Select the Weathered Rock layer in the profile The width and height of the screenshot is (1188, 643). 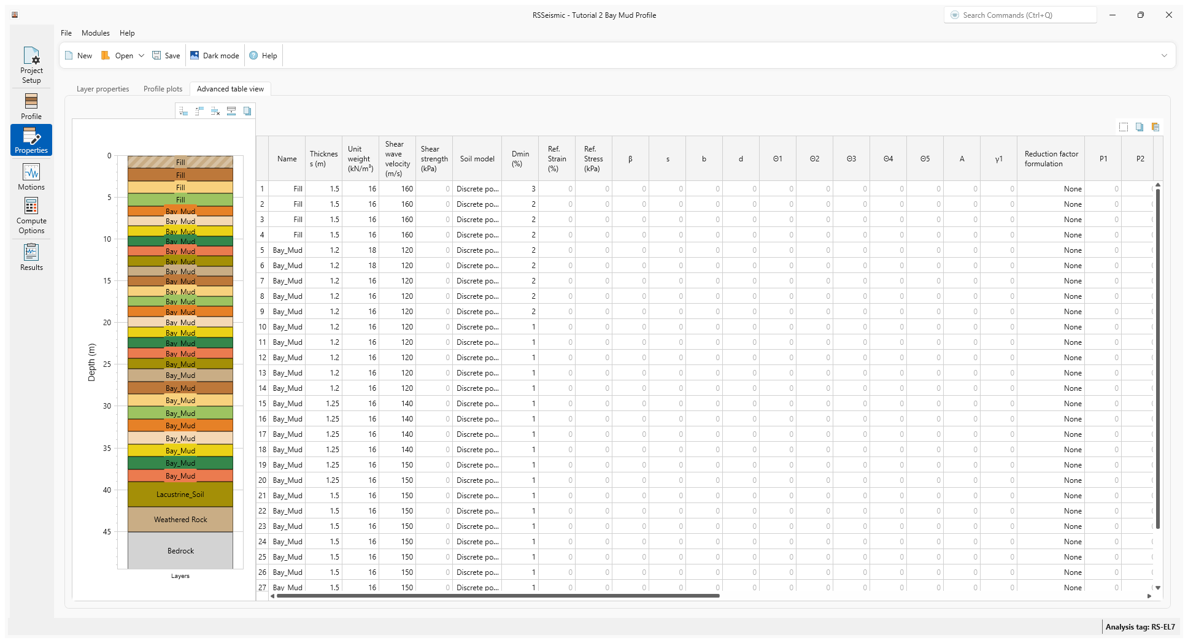180,520
